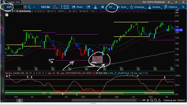Click the B: 184.64 bid price
Screen dimensions: 187x105
(x=65, y=6)
